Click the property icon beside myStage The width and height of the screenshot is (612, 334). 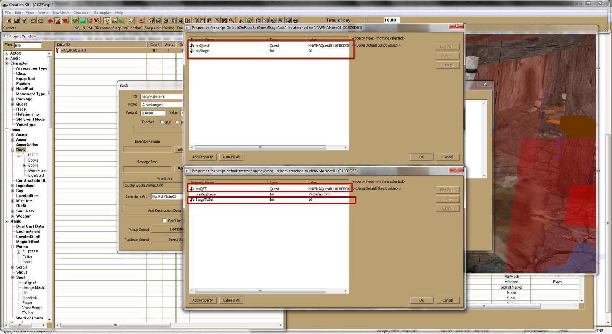point(192,51)
